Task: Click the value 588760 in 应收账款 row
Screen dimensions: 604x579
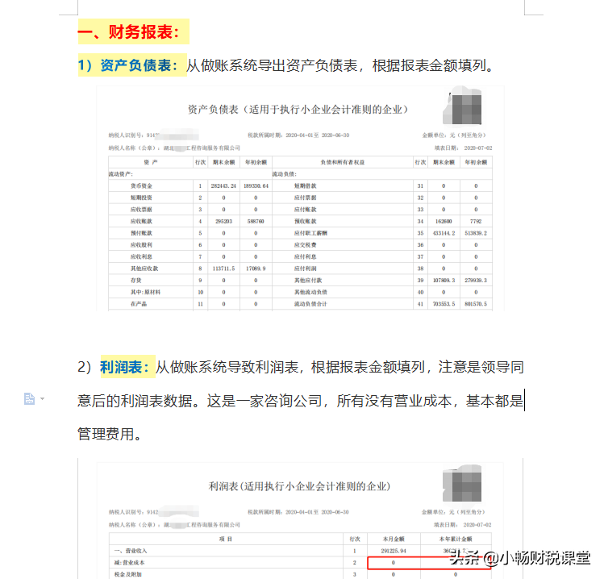Action: [256, 221]
